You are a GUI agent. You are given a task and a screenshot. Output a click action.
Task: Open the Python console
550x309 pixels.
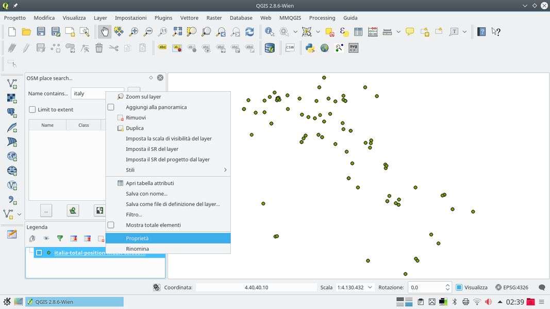[310, 48]
